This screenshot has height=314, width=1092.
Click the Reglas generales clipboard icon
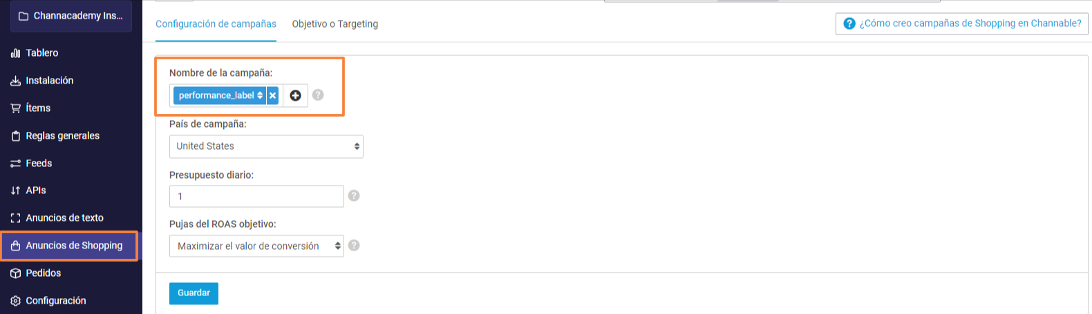(15, 136)
